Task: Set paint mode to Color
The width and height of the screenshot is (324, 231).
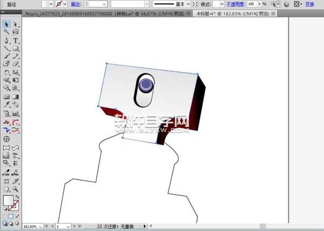Action: click(x=5, y=216)
